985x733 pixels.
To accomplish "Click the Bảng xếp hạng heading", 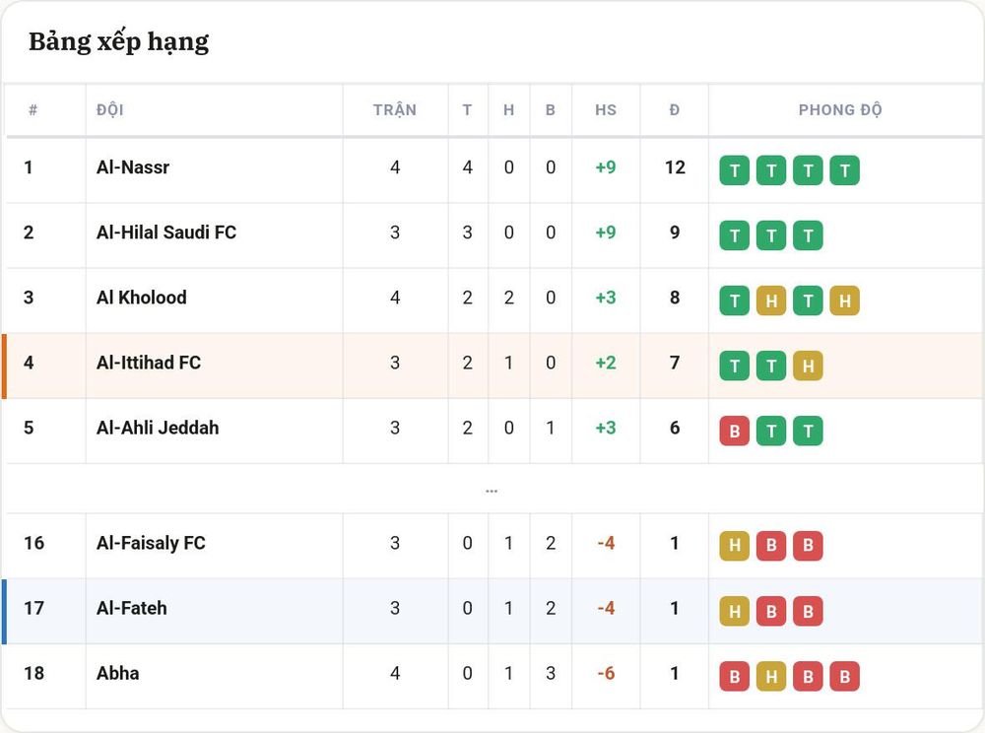I will coord(119,42).
